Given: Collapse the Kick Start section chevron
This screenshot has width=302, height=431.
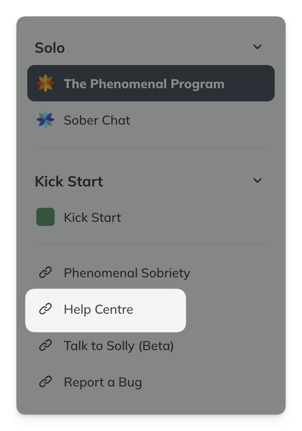Looking at the screenshot, I should click(x=257, y=180).
